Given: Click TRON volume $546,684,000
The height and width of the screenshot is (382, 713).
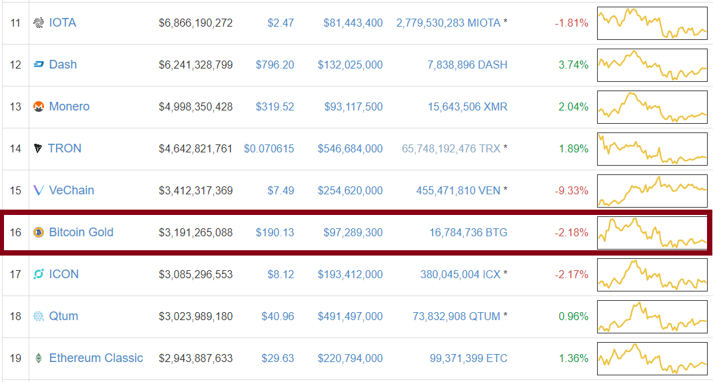Looking at the screenshot, I should pos(350,148).
